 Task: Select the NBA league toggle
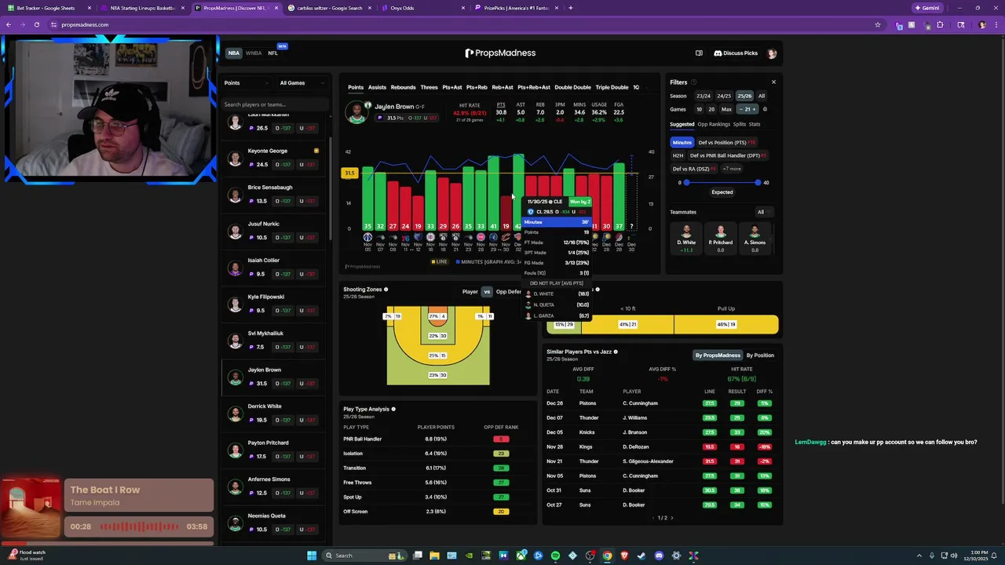coord(233,53)
